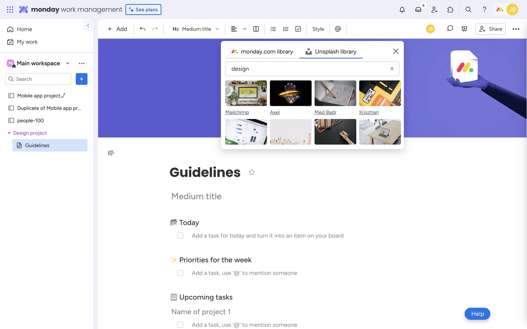Insert a checklist from the toolbar
Viewport: 527px width, 329px height.
tap(298, 29)
